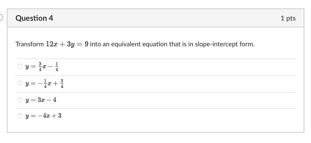The image size is (311, 143).
Task: Click the Question 4 heading
Action: (34, 18)
